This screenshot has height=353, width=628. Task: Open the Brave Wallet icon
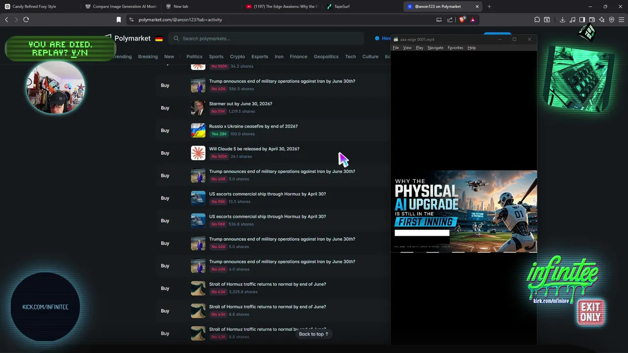click(x=592, y=20)
